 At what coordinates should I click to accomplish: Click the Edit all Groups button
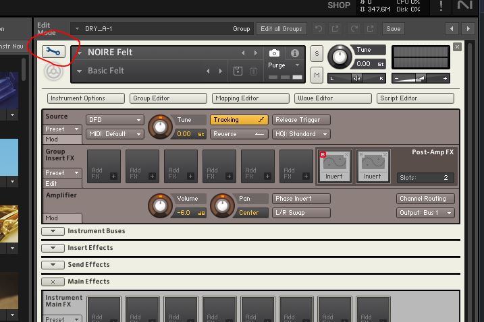(x=281, y=29)
